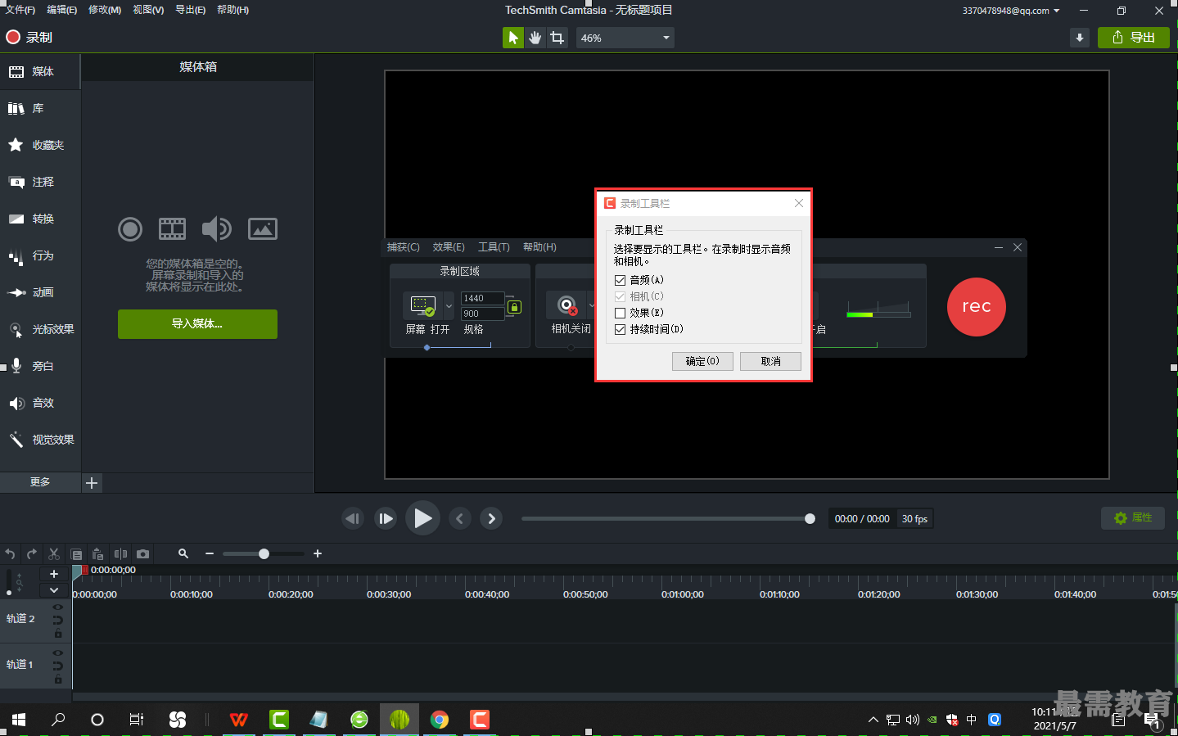Screen dimensions: 1178x736
Task: Select the Crop tool
Action: pyautogui.click(x=557, y=38)
